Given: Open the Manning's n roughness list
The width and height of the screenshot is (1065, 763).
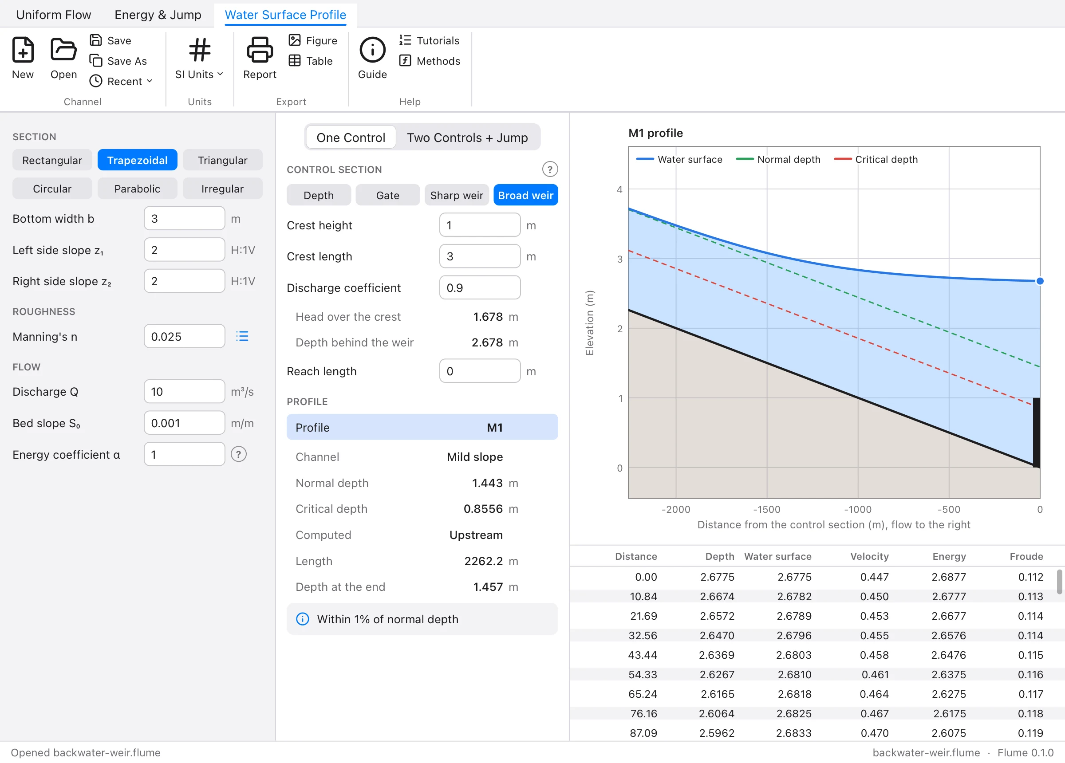Looking at the screenshot, I should click(x=242, y=336).
